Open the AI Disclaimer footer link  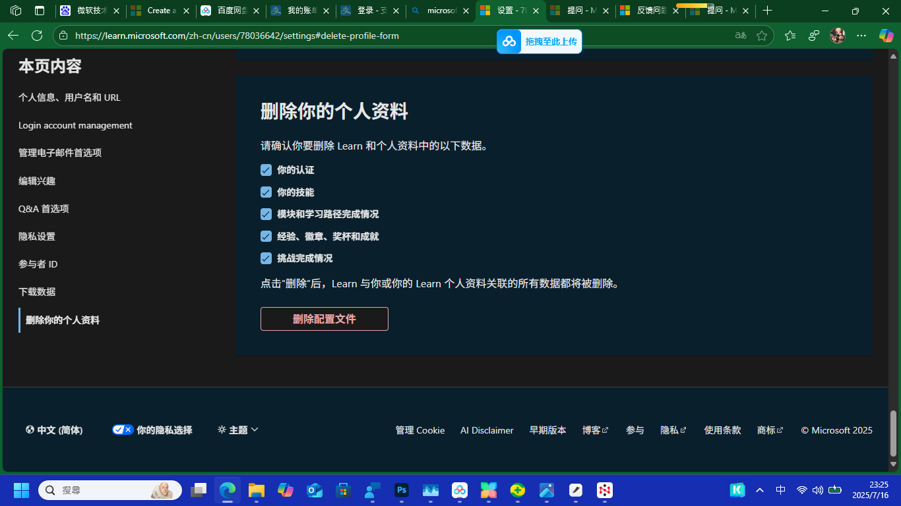[x=487, y=430]
